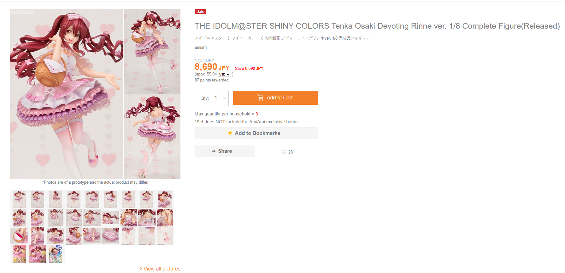Select first thumbnail in bottom row
565x273 pixels.
click(19, 254)
